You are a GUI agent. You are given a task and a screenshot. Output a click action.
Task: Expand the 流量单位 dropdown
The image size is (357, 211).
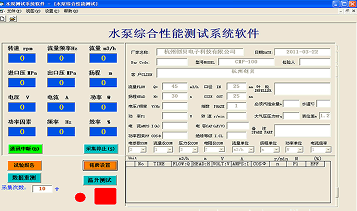coord(251,150)
